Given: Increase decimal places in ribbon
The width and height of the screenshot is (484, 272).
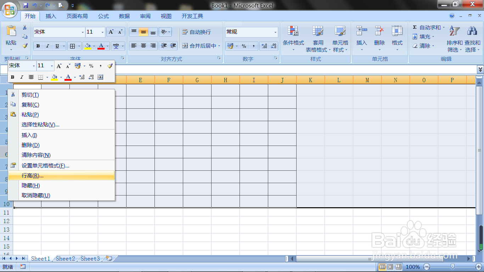Looking at the screenshot, I should click(264, 46).
